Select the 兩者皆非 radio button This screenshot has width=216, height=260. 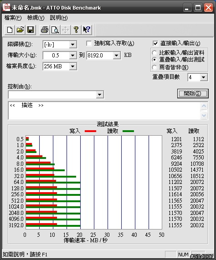(x=154, y=67)
